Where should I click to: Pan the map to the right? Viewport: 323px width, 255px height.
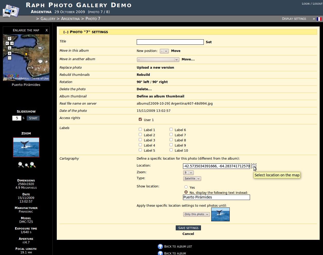(12, 43)
